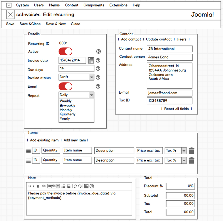223x221 pixels.
Task: Click the Add new item link
Action: coord(75,140)
